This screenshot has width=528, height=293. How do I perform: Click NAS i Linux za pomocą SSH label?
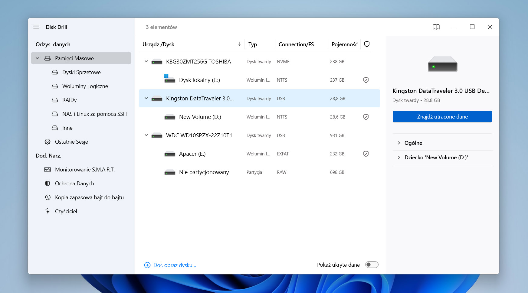[94, 114]
